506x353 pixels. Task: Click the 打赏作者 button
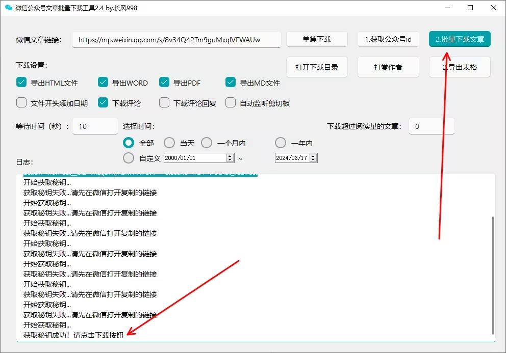coord(388,67)
